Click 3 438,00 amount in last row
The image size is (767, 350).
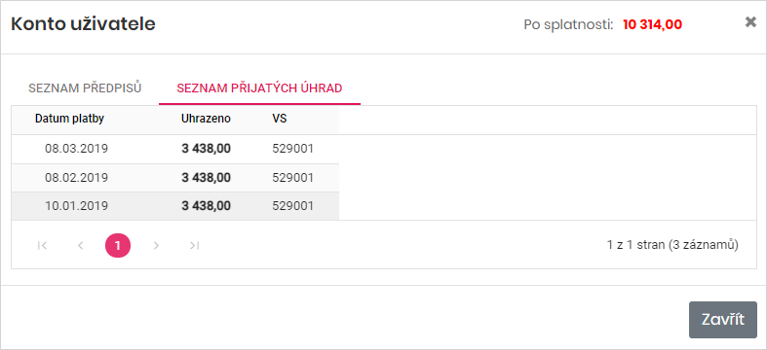click(x=206, y=206)
